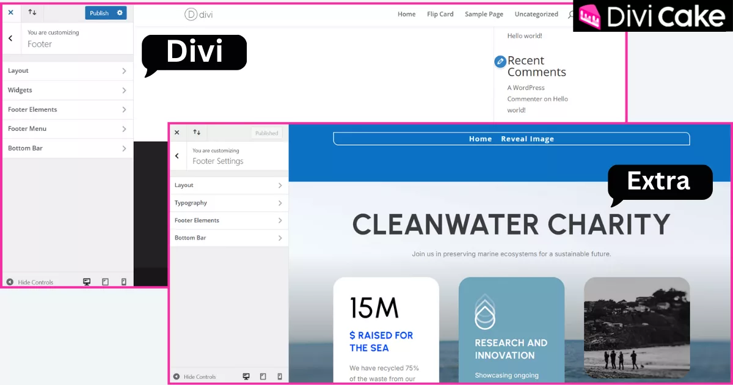
Task: Close the Divi customizer with X icon
Action: (10, 12)
